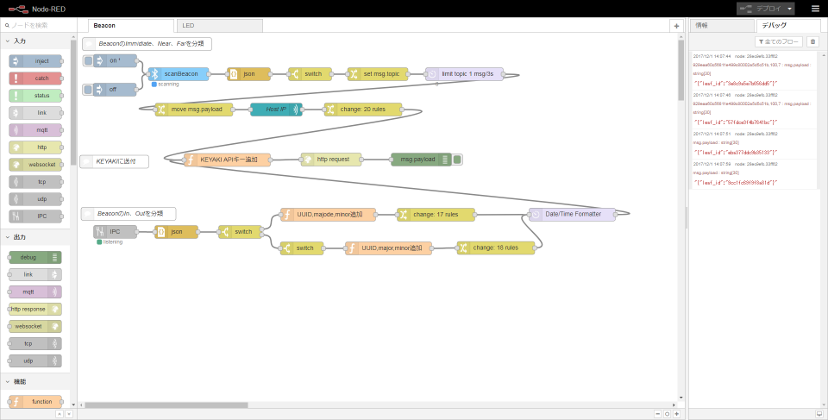This screenshot has height=420, width=828.
Task: Open debug output in new window
Action: [819, 414]
